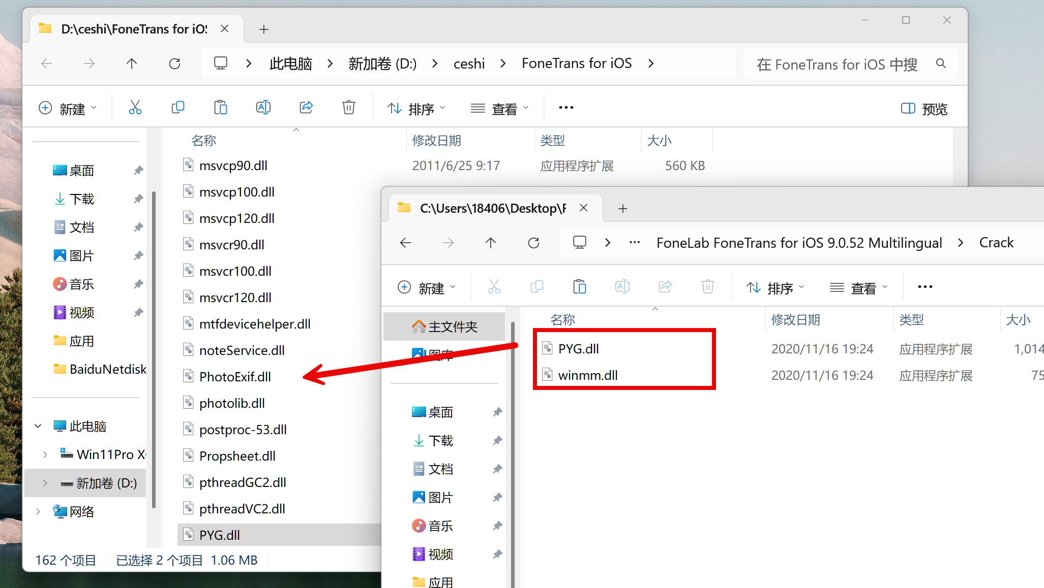1044x588 pixels.
Task: Click the Delete trash icon in the back window
Action: coord(348,108)
